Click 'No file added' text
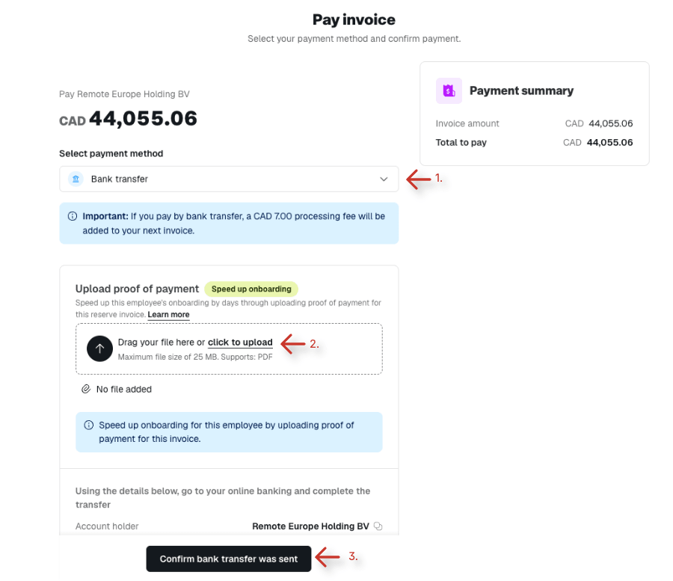Viewport: 673px width, 581px height. [124, 389]
